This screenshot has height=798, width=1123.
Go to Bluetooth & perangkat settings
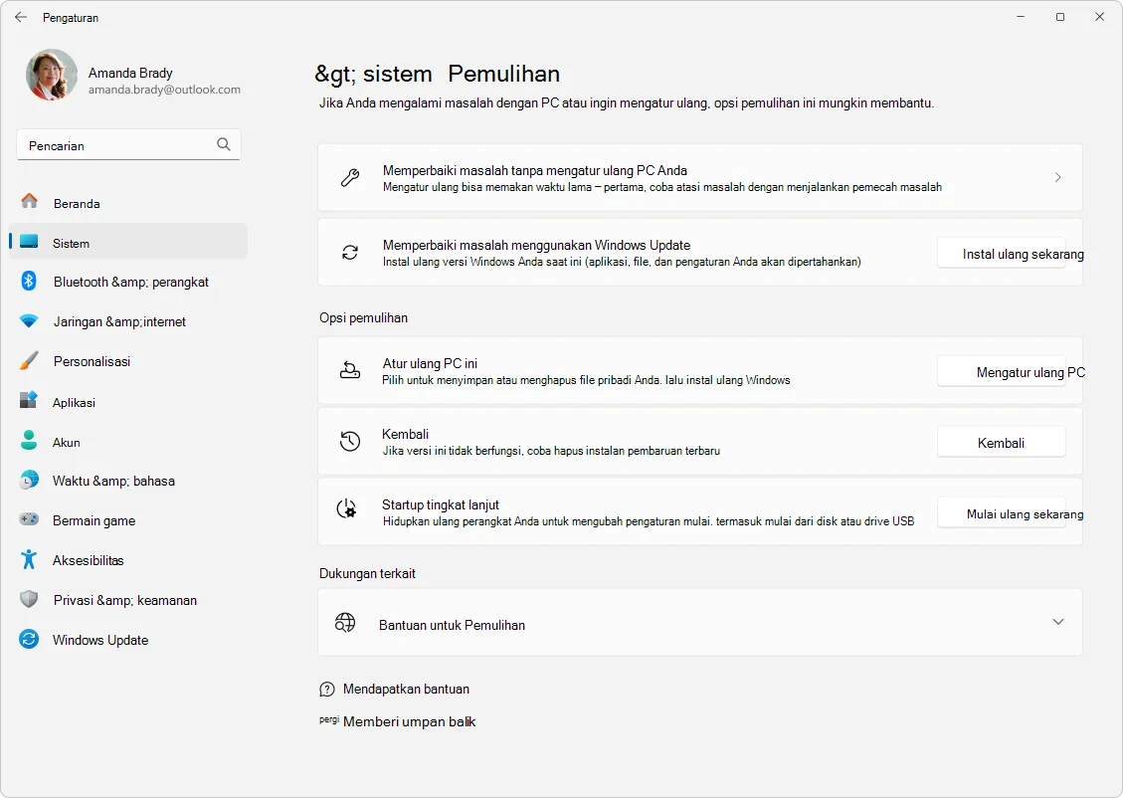pos(131,283)
